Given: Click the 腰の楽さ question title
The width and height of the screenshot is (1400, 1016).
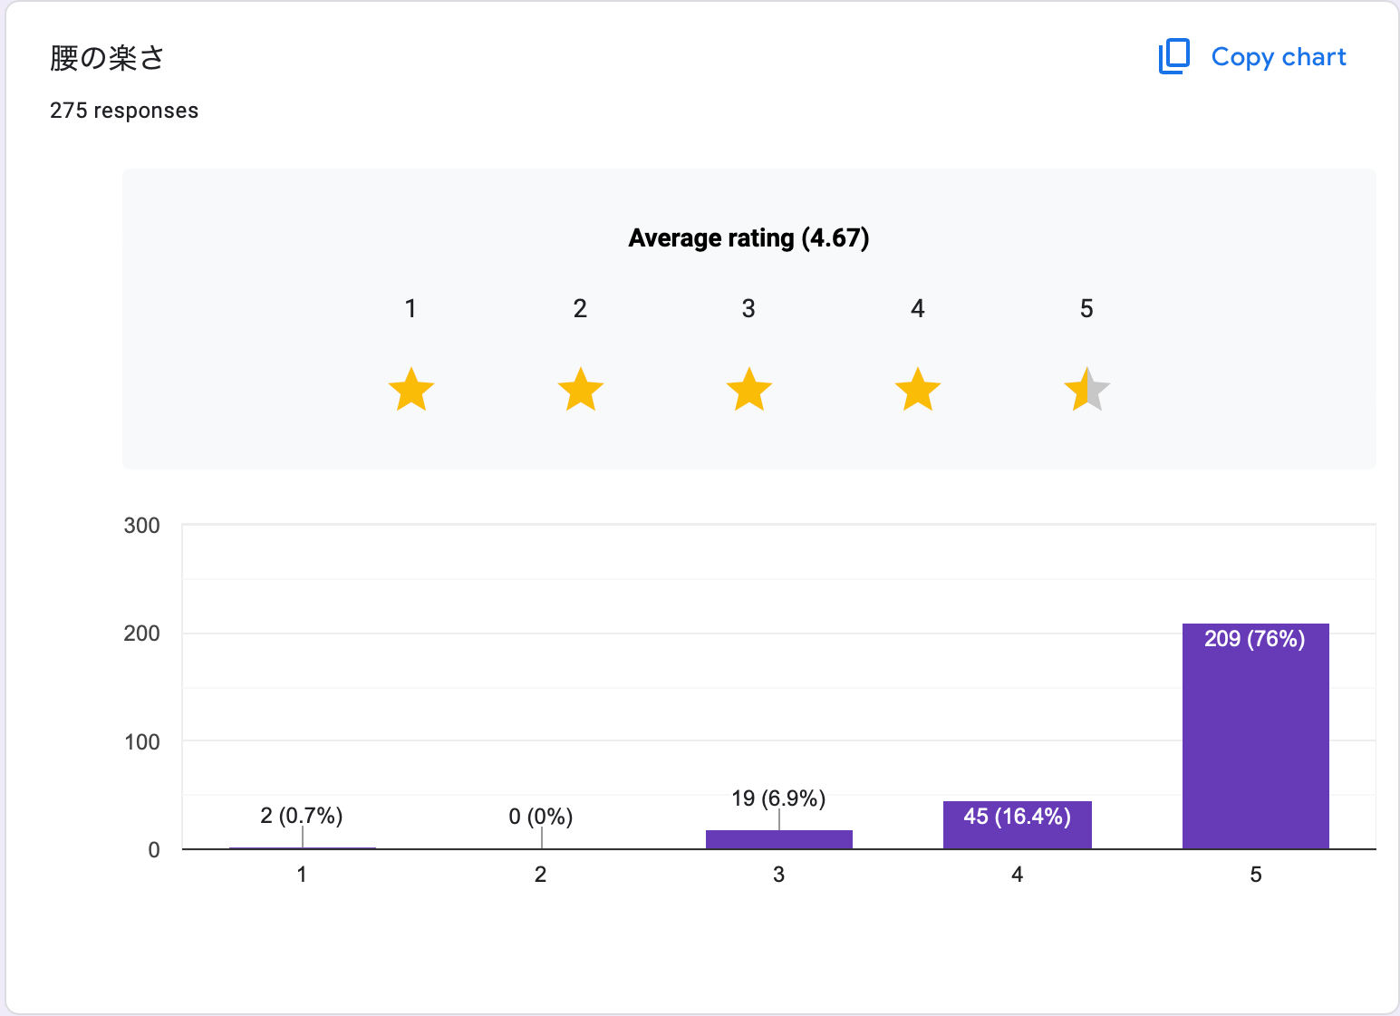Looking at the screenshot, I should (107, 58).
